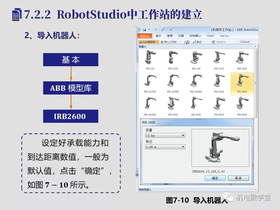280x210 pixels.
Task: Open the 到达 1.65 m reach dropdown
Action: click(x=165, y=147)
